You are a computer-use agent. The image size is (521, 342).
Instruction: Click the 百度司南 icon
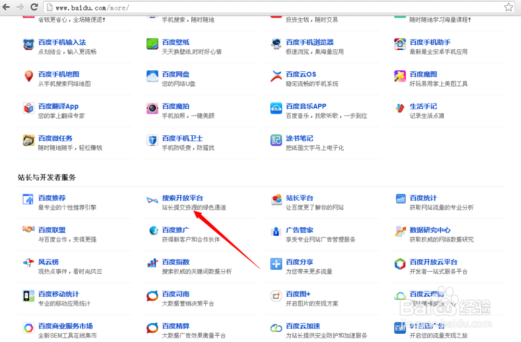(152, 296)
